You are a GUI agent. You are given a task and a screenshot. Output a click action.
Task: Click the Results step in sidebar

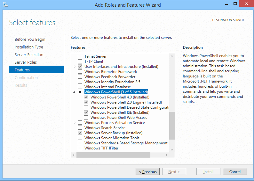tap(21, 85)
